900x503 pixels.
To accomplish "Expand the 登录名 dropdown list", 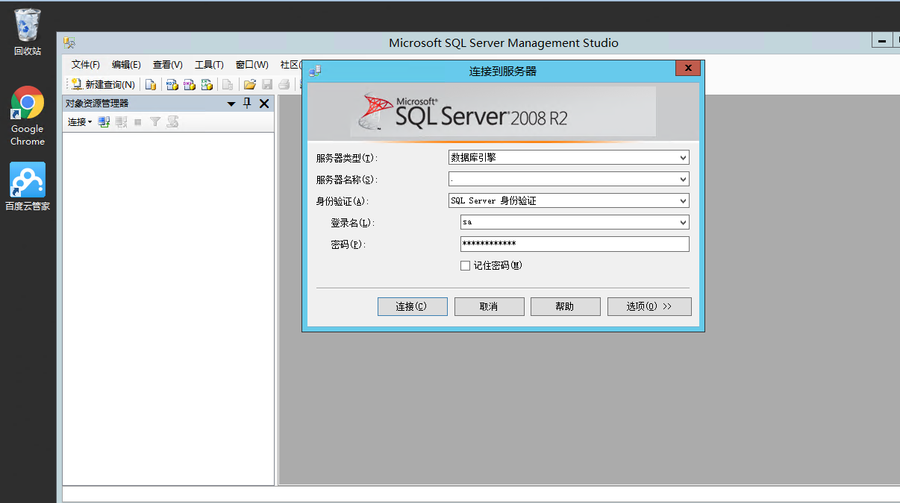I will pos(683,222).
